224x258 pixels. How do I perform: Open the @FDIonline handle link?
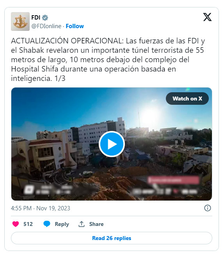point(46,26)
